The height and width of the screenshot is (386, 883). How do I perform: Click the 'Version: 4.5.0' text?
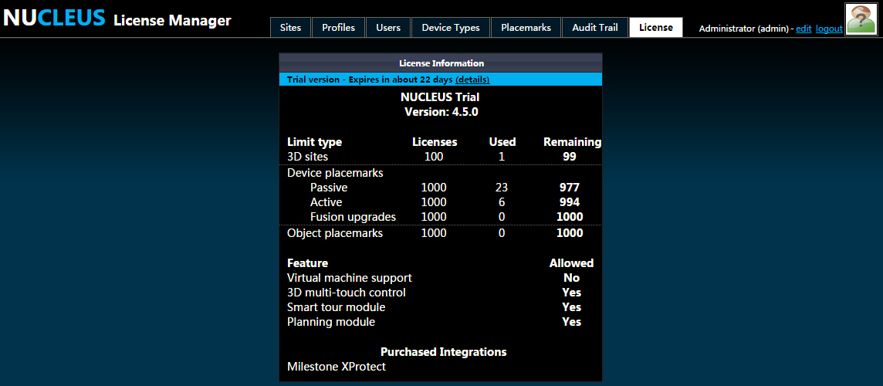point(441,112)
